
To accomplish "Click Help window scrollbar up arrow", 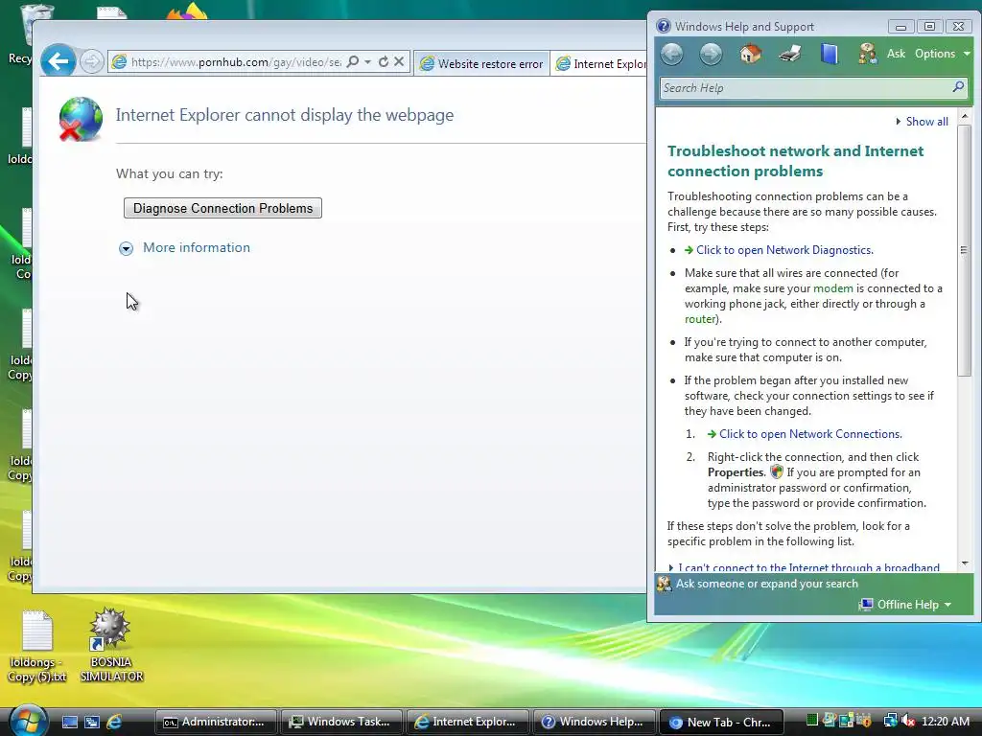I will coord(965,116).
